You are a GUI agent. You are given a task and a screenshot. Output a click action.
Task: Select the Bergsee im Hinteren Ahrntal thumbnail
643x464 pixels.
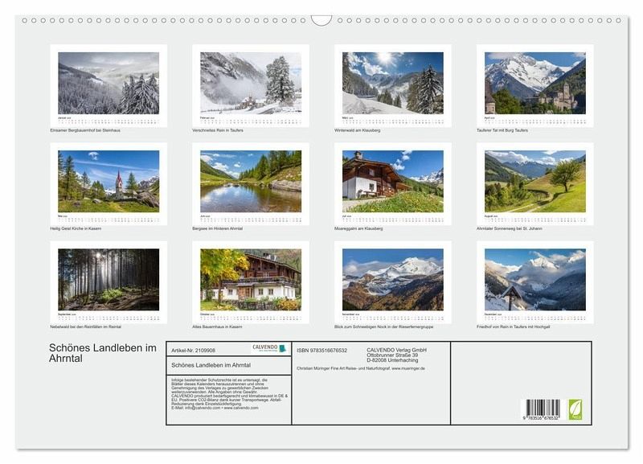[x=251, y=181]
